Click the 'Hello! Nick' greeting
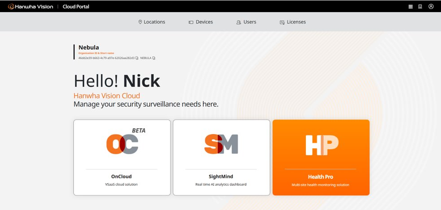This screenshot has width=441, height=210. tap(117, 81)
